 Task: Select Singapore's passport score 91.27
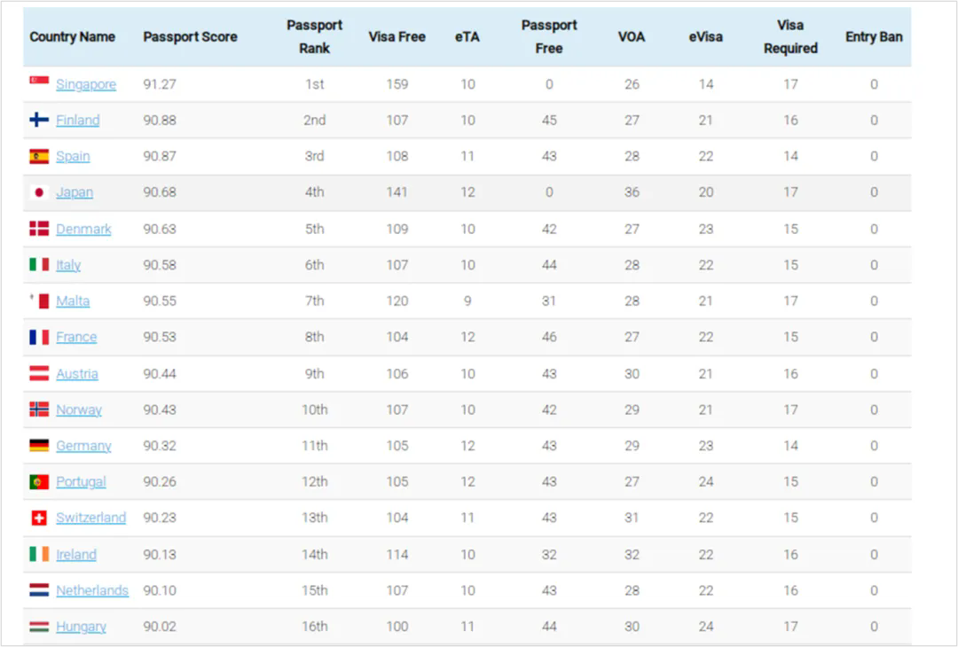click(x=160, y=84)
